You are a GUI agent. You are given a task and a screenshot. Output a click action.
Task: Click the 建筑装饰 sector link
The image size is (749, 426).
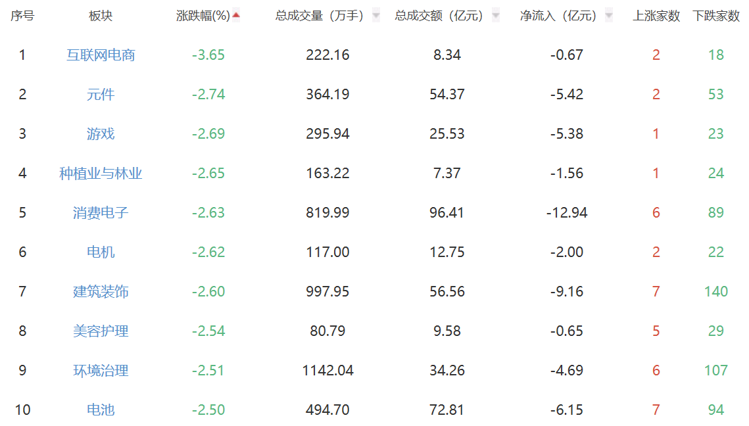coord(101,292)
